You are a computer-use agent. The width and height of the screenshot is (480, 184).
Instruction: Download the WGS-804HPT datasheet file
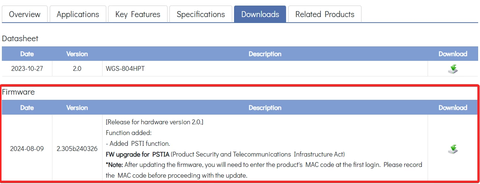(453, 69)
